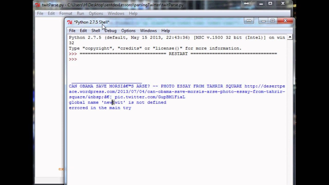Close the twitParse.py editor window
This screenshot has height=185, width=329.
click(x=283, y=3)
